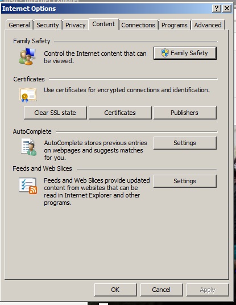The image size is (236, 305).
Task: Switch to the General tab
Action: tap(19, 25)
